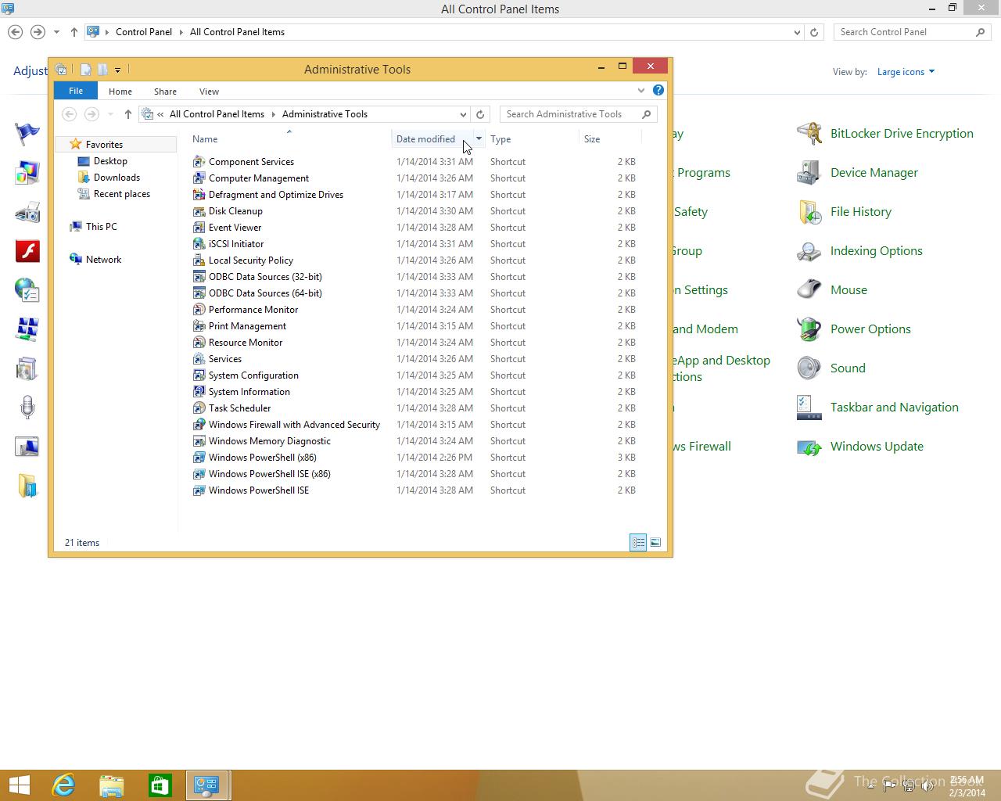
Task: Sort by the Name column header
Action: coord(289,139)
